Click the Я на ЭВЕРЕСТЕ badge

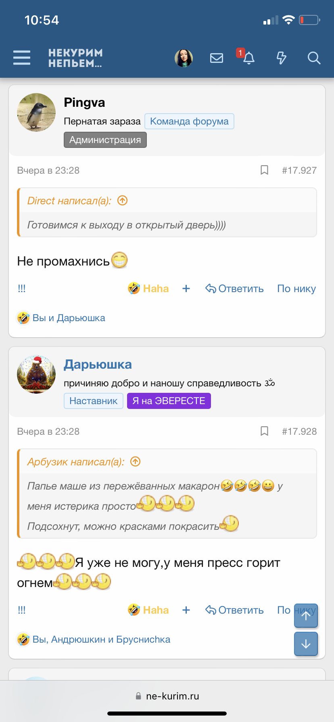point(169,400)
